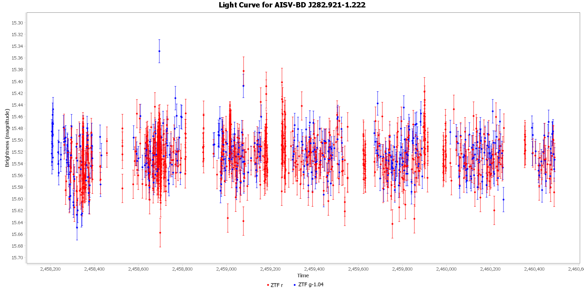
Task: Click the x-axis tick label 2,458,600
Action: point(138,269)
